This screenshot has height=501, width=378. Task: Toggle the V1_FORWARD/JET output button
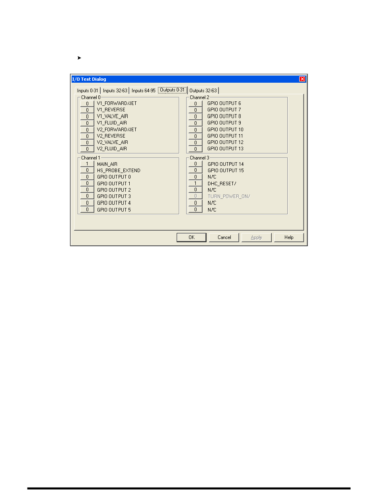pos(87,103)
